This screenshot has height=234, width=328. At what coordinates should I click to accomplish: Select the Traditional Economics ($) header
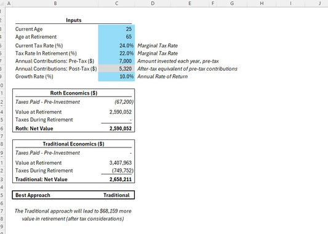tap(73, 144)
